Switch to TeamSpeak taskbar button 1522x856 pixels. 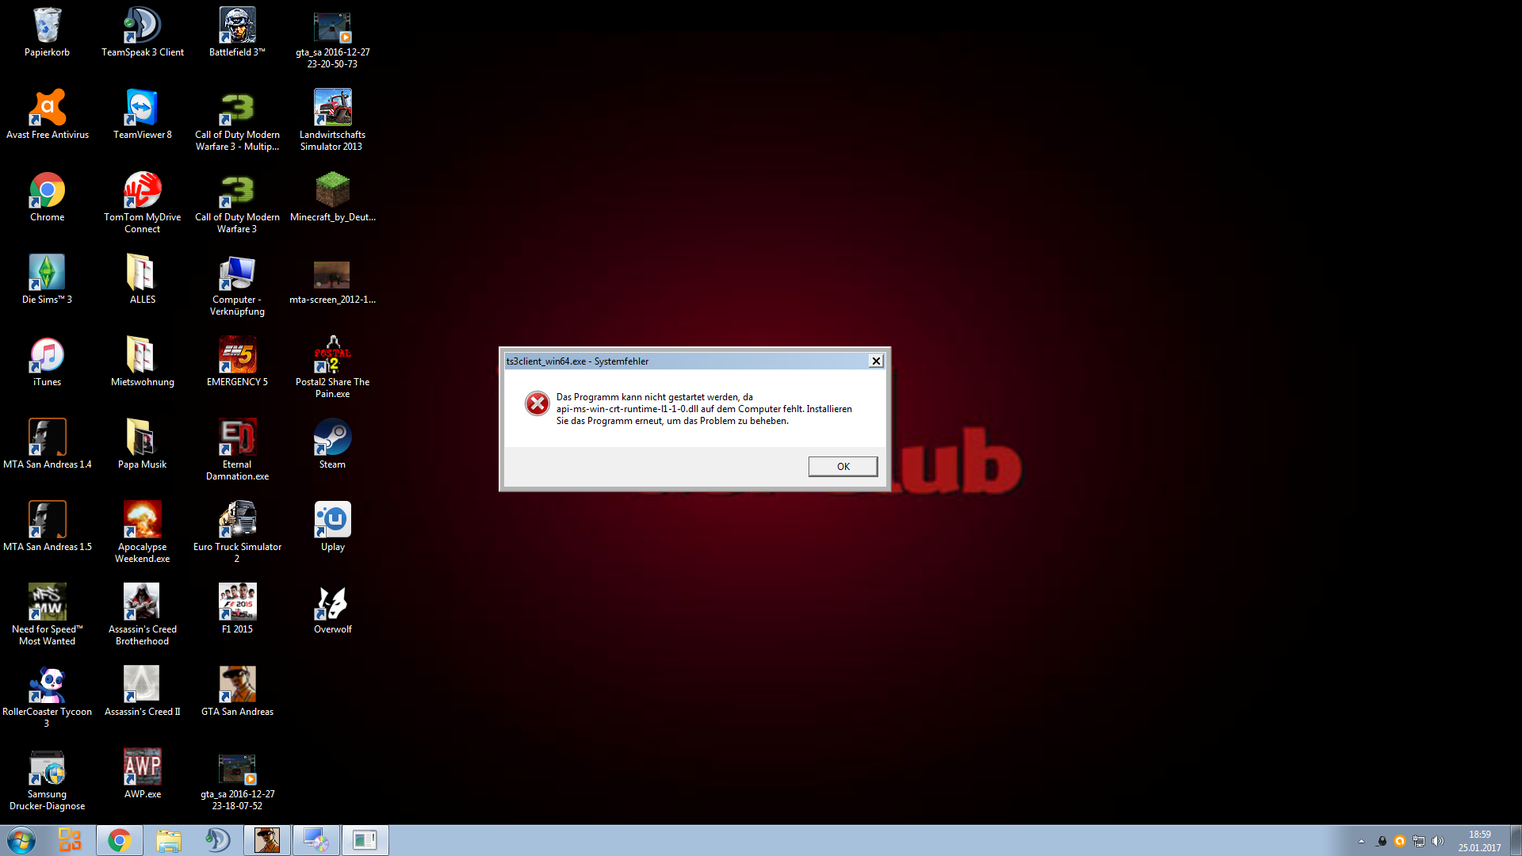pos(218,840)
